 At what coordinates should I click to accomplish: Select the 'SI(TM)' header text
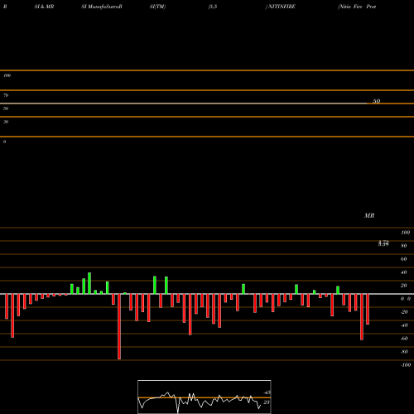click(x=157, y=7)
